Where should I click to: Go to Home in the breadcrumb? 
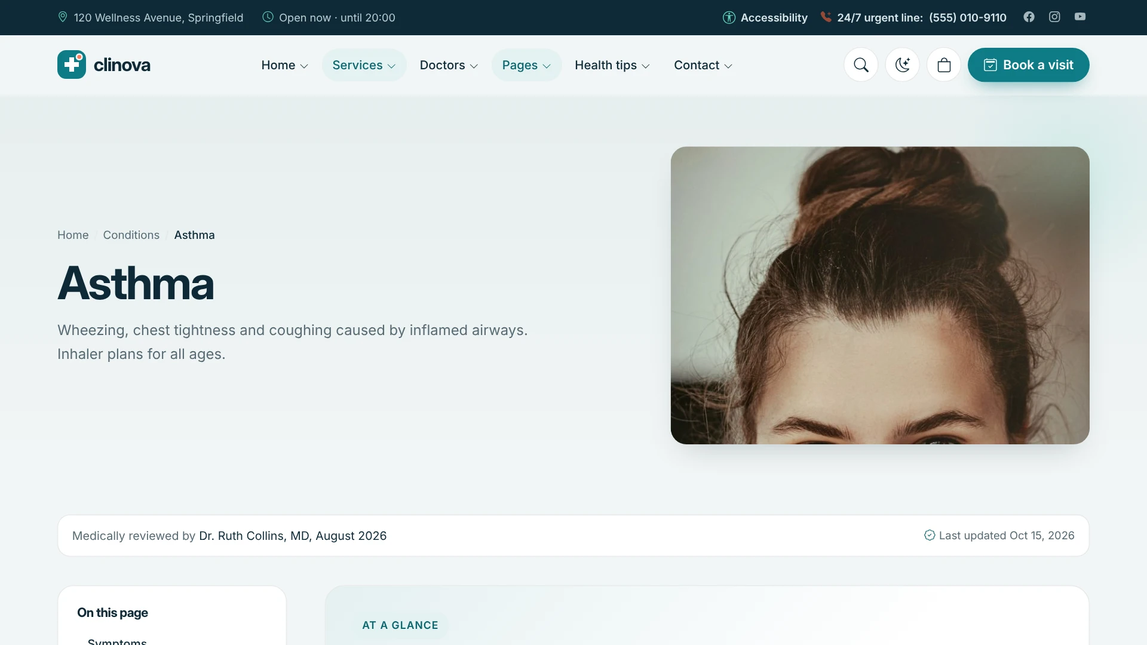[x=73, y=235]
